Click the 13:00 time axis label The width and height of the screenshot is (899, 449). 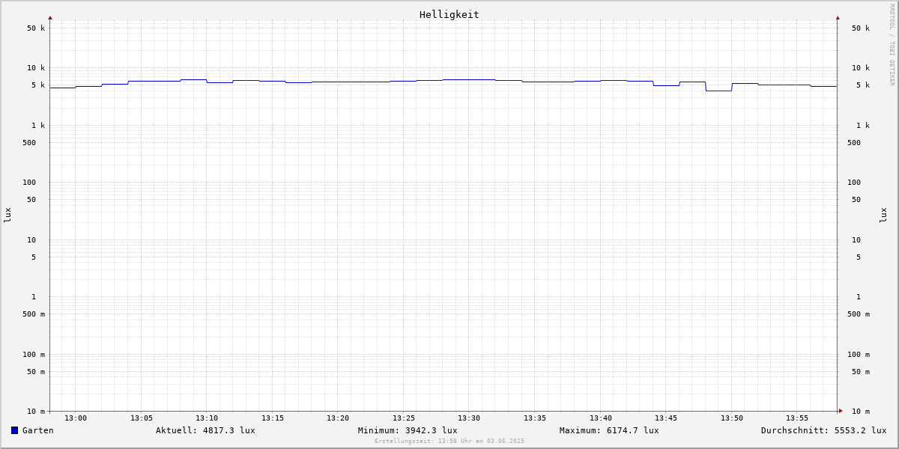(76, 418)
